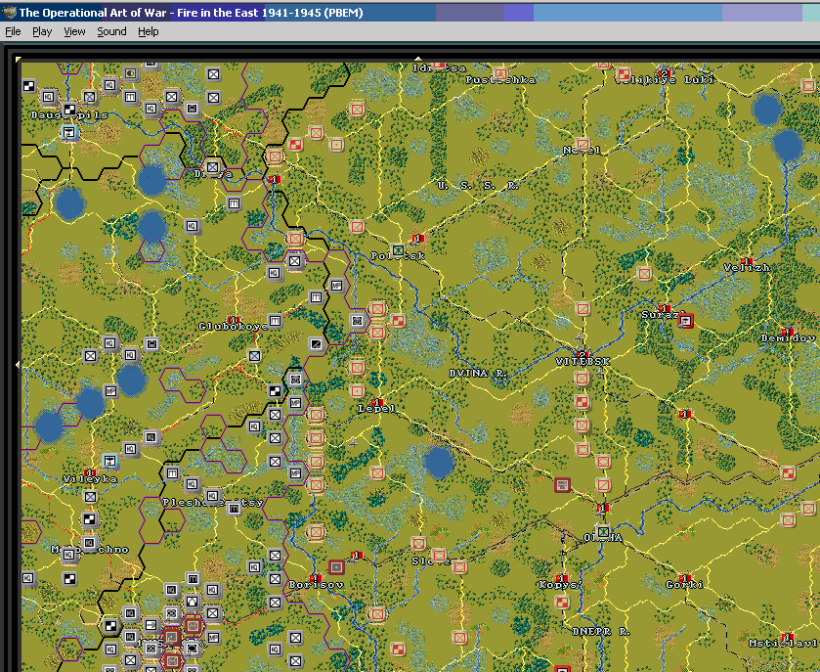The width and height of the screenshot is (820, 672).
Task: Open the Play menu
Action: [x=42, y=32]
